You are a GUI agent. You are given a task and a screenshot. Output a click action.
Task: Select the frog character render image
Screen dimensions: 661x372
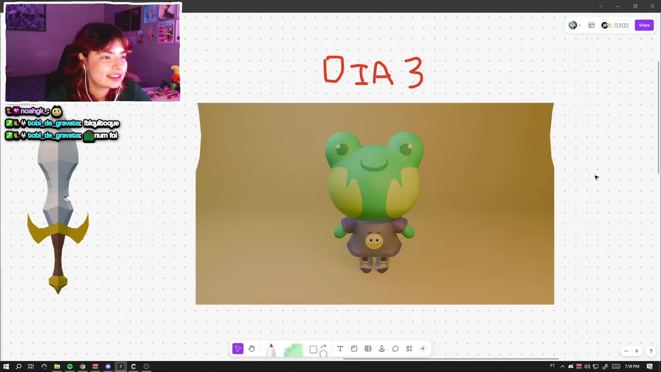(x=375, y=204)
